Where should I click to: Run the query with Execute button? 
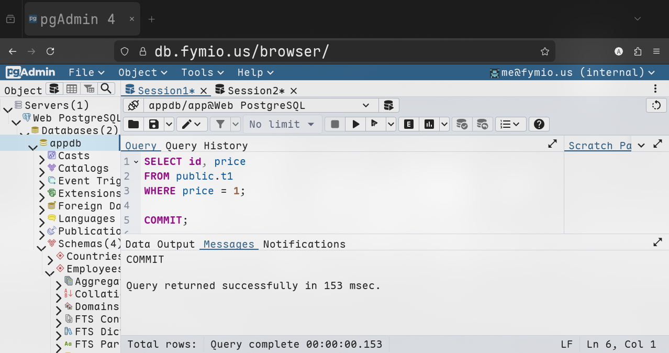pyautogui.click(x=356, y=124)
